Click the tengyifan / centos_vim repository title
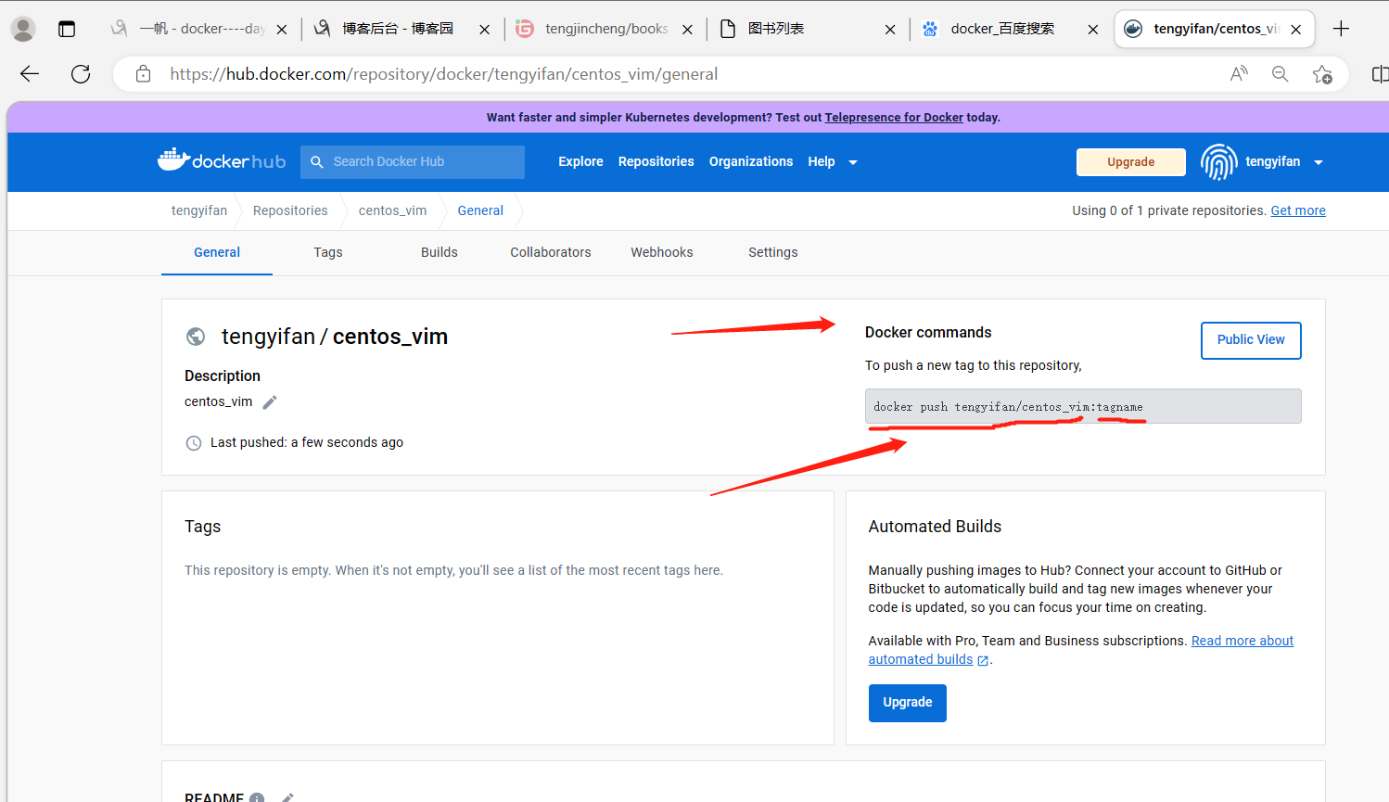This screenshot has height=802, width=1389. point(335,337)
